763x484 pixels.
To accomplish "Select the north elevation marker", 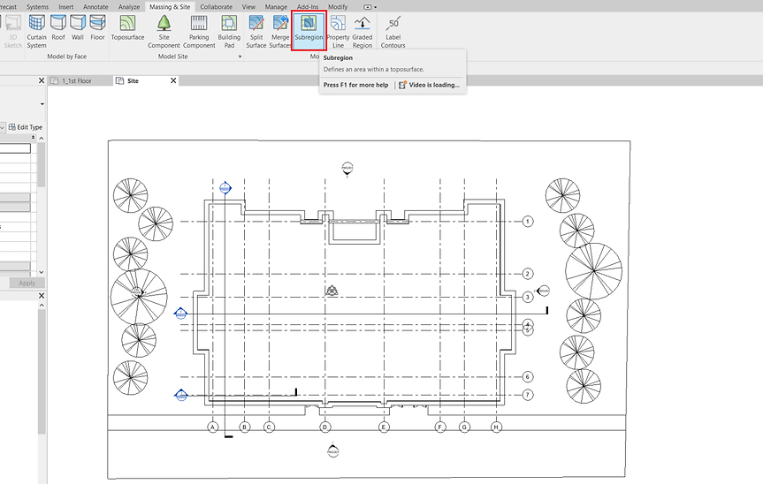I will (x=347, y=169).
